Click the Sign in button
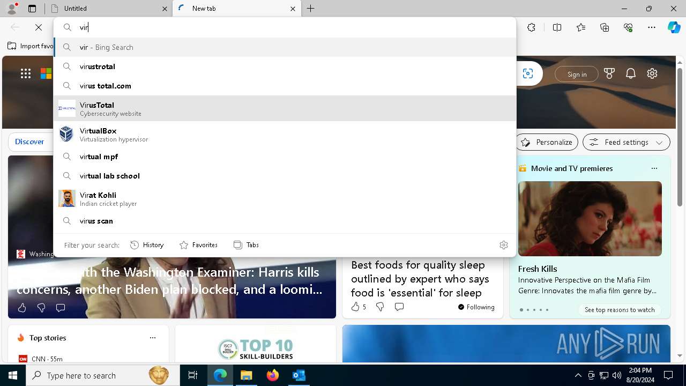 (577, 74)
